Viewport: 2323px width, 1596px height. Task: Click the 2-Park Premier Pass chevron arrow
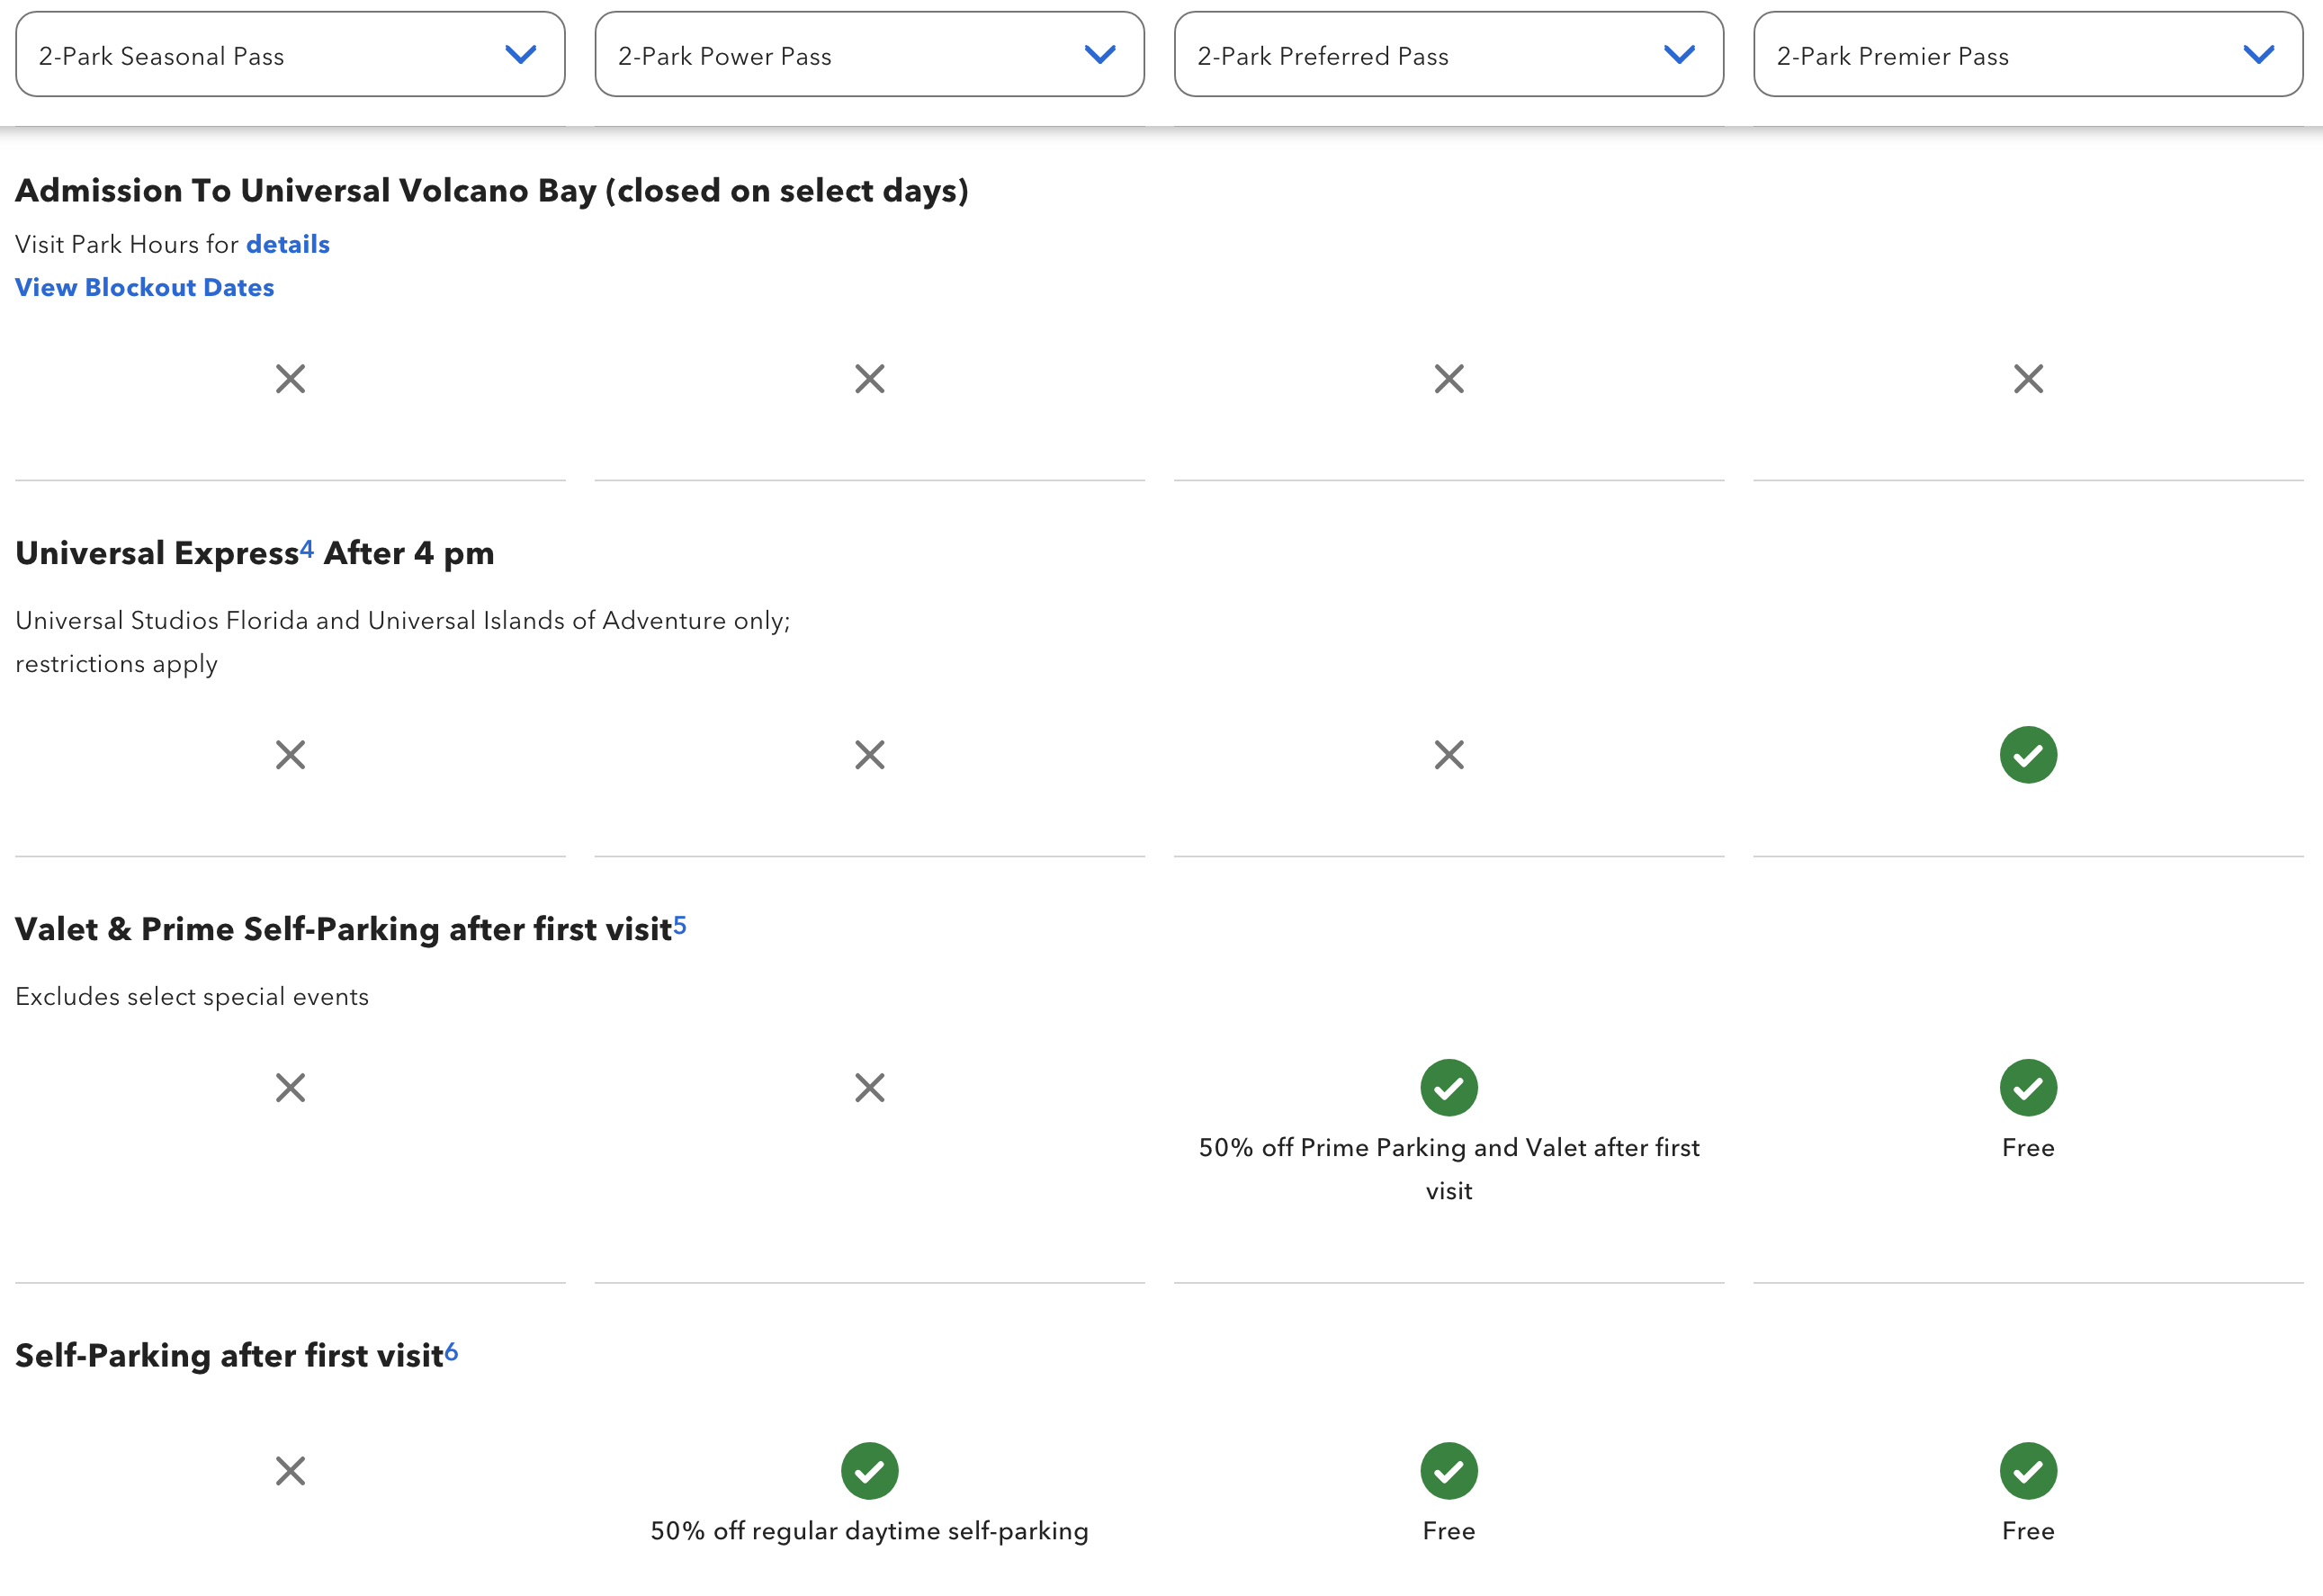2258,55
